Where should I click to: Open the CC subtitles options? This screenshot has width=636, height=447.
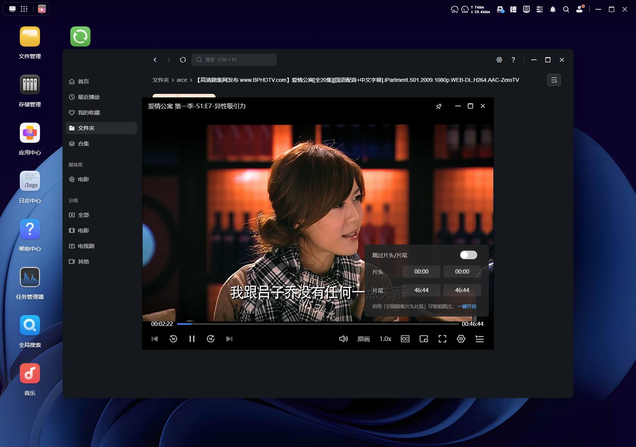[x=405, y=339]
